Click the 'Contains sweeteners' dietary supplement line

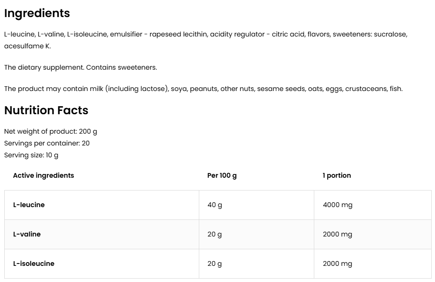click(x=80, y=67)
